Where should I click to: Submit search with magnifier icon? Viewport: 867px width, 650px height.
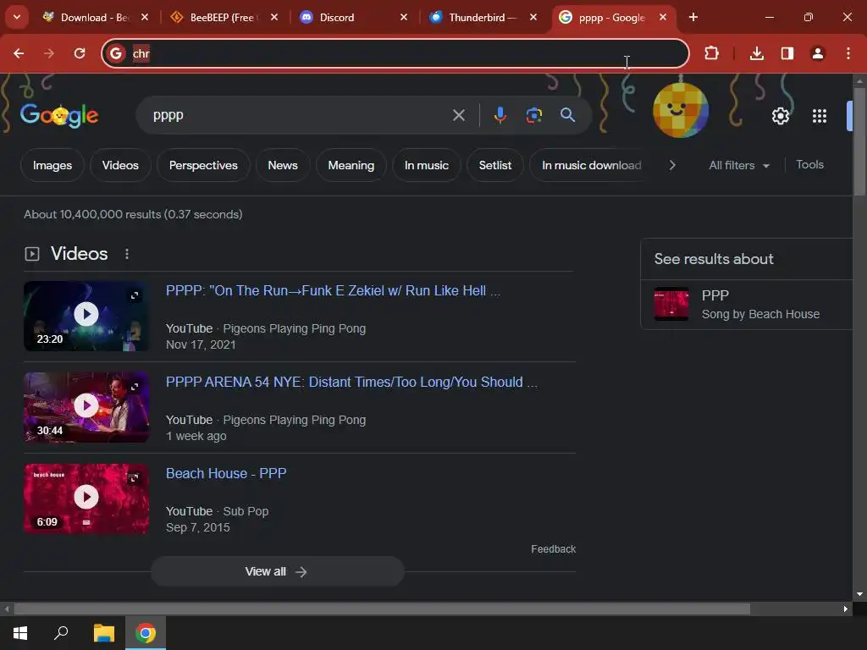567,115
